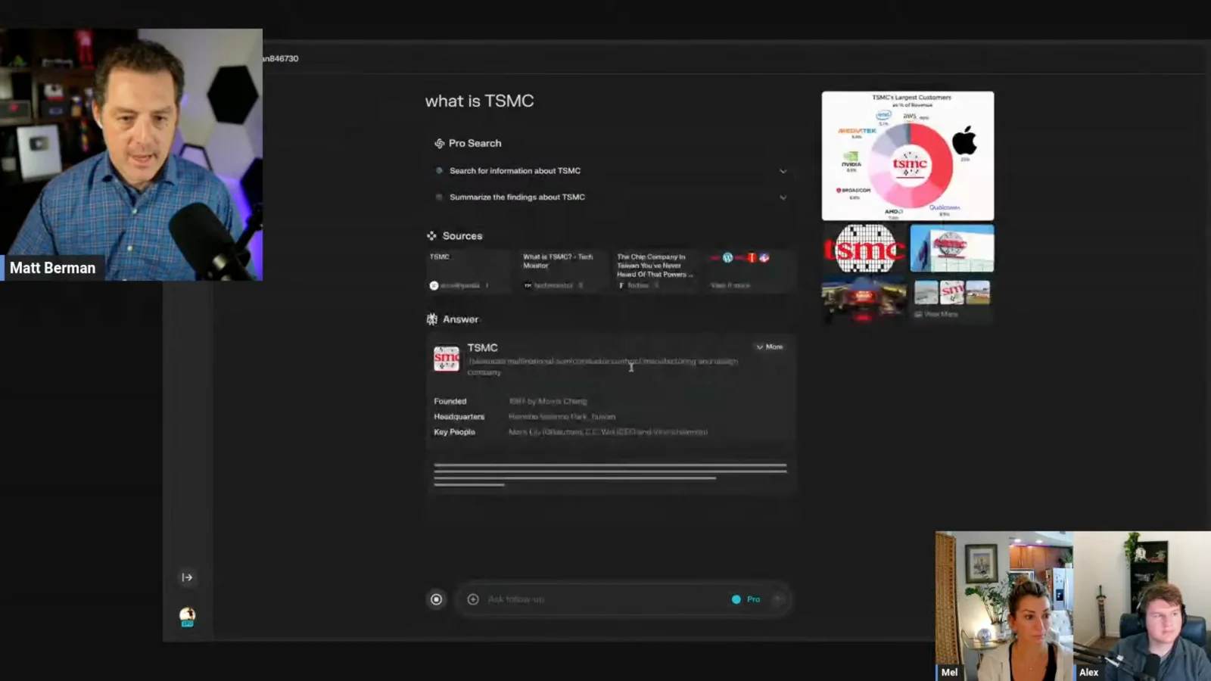Screen dimensions: 1211x681
Task: Open the user profile avatar in sidebar
Action: (x=187, y=617)
